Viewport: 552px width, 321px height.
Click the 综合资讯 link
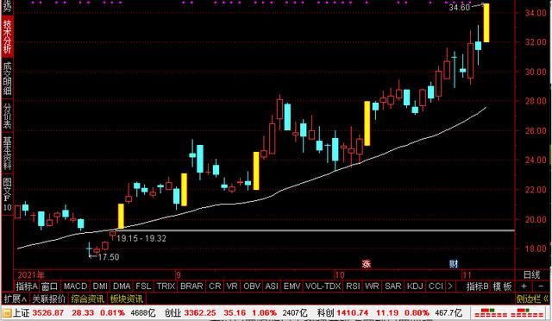click(x=87, y=299)
